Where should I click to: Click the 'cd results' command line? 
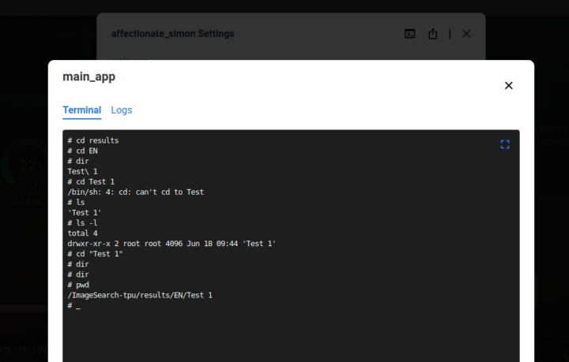[93, 140]
